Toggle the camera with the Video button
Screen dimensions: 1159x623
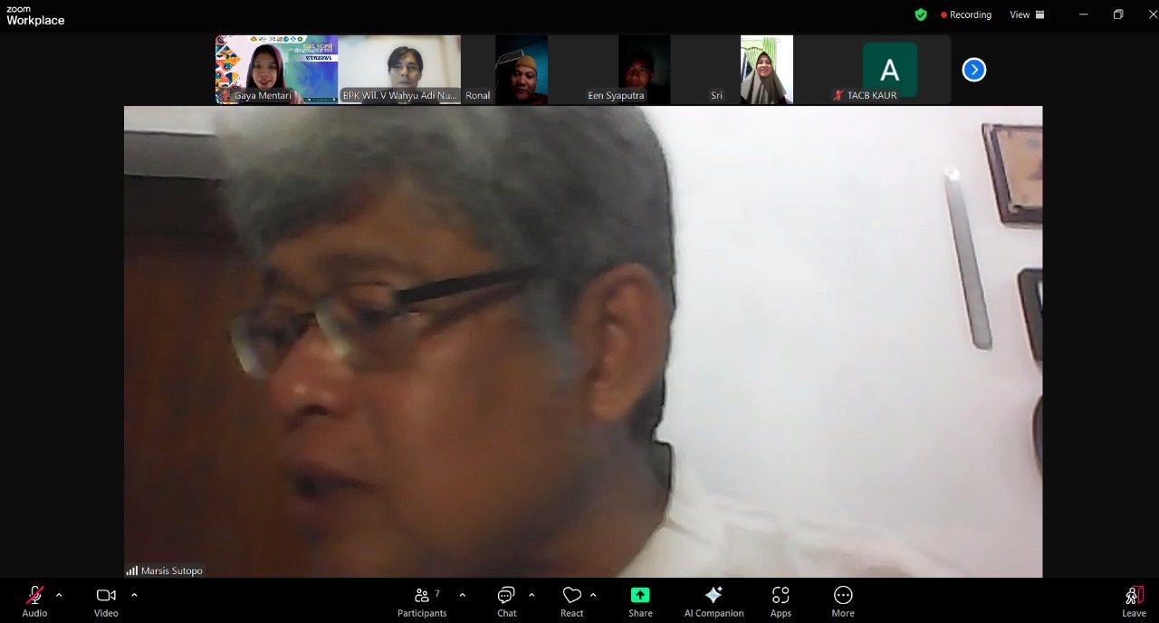pyautogui.click(x=106, y=600)
